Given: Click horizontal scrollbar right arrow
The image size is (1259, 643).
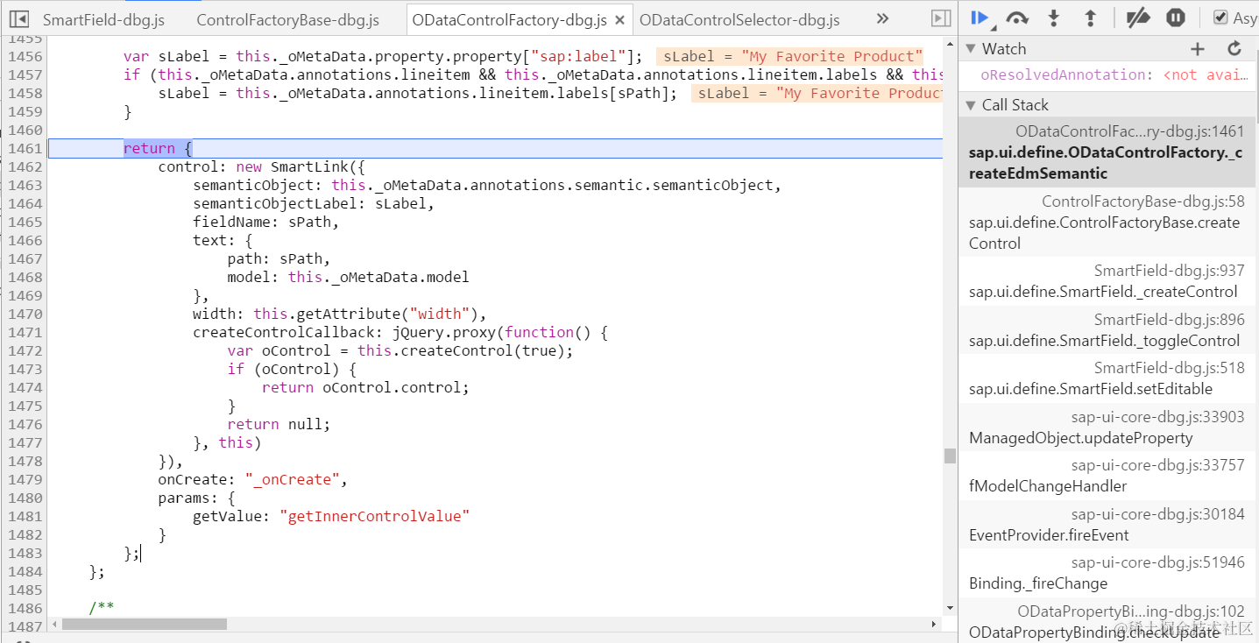Looking at the screenshot, I should coord(933,625).
